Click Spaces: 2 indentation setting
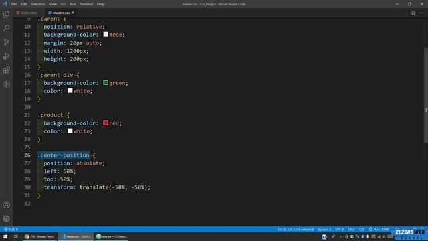 (324, 229)
